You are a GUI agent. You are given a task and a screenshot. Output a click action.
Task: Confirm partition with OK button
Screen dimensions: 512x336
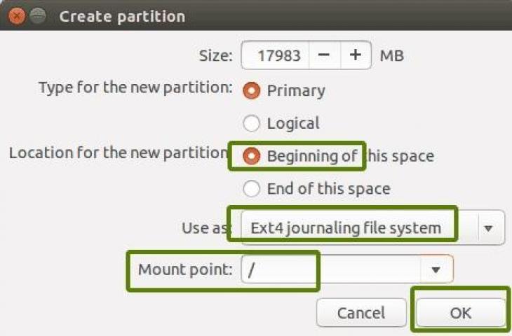pos(460,313)
